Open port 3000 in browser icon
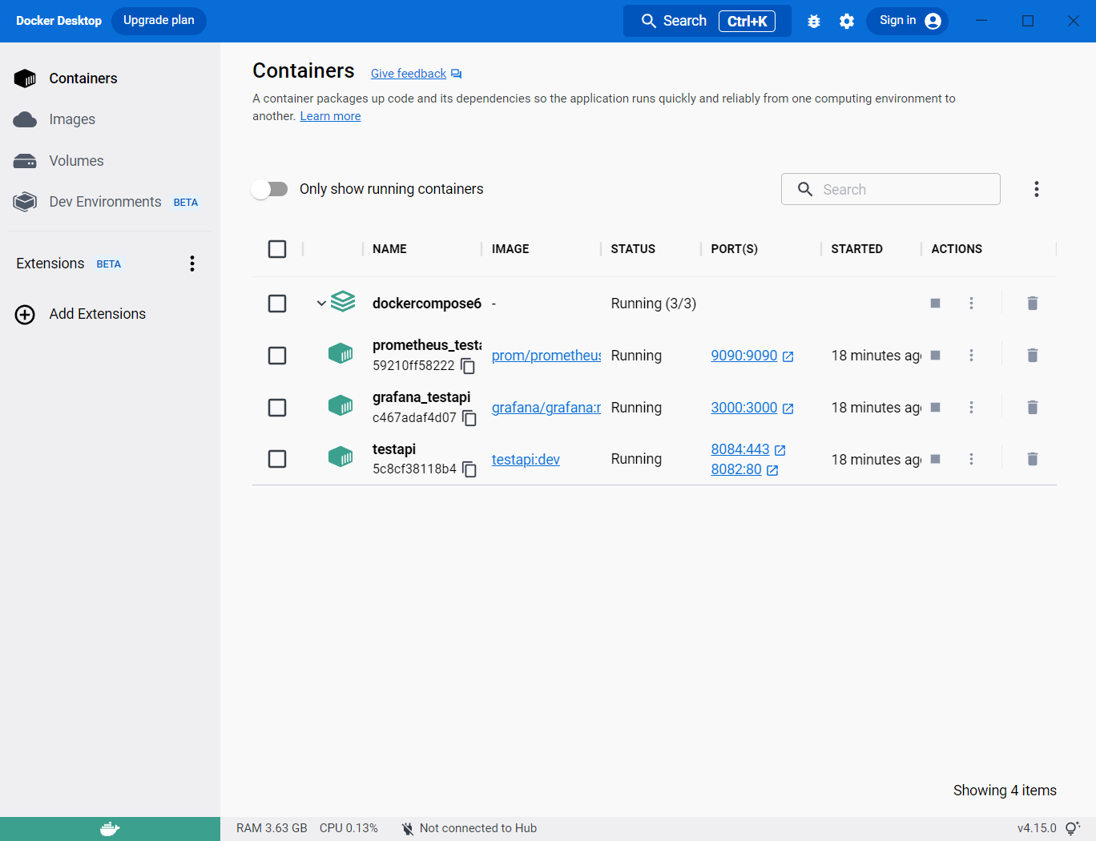The width and height of the screenshot is (1096, 841). click(x=788, y=408)
